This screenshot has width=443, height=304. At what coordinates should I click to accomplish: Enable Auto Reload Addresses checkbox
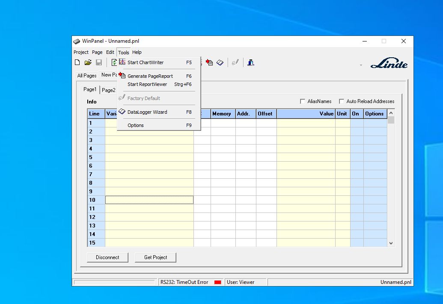[342, 101]
